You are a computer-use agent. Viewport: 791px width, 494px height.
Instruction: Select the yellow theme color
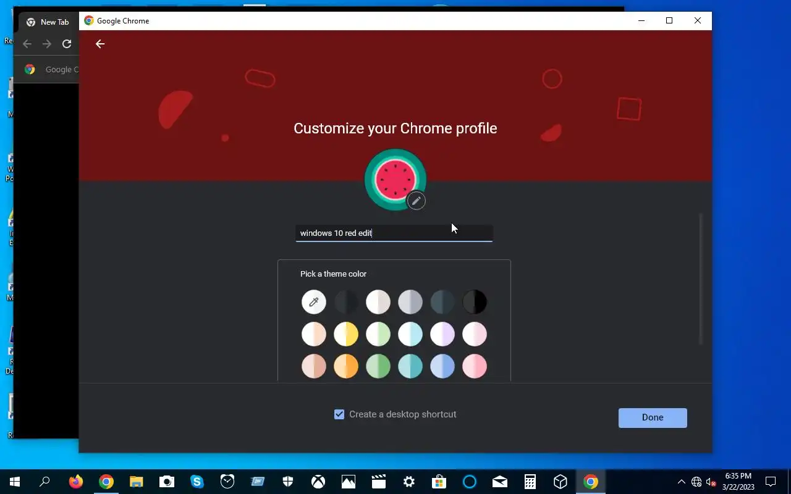tap(346, 334)
